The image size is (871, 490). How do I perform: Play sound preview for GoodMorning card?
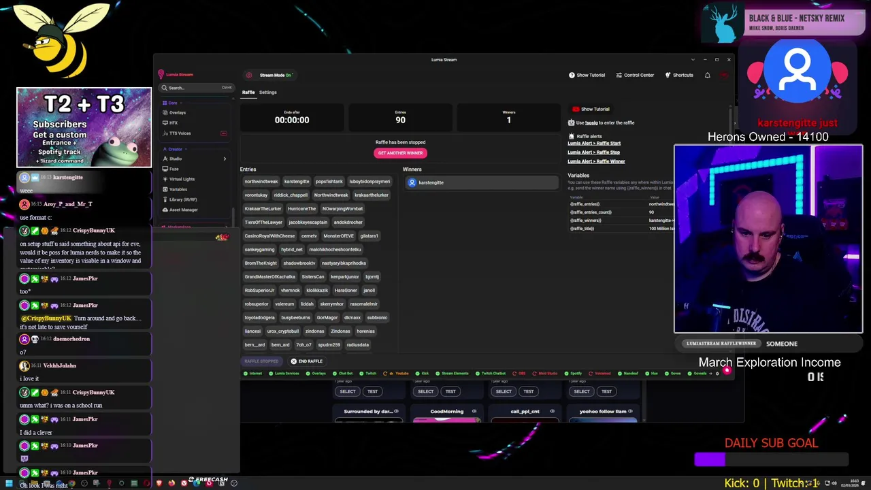[474, 411]
